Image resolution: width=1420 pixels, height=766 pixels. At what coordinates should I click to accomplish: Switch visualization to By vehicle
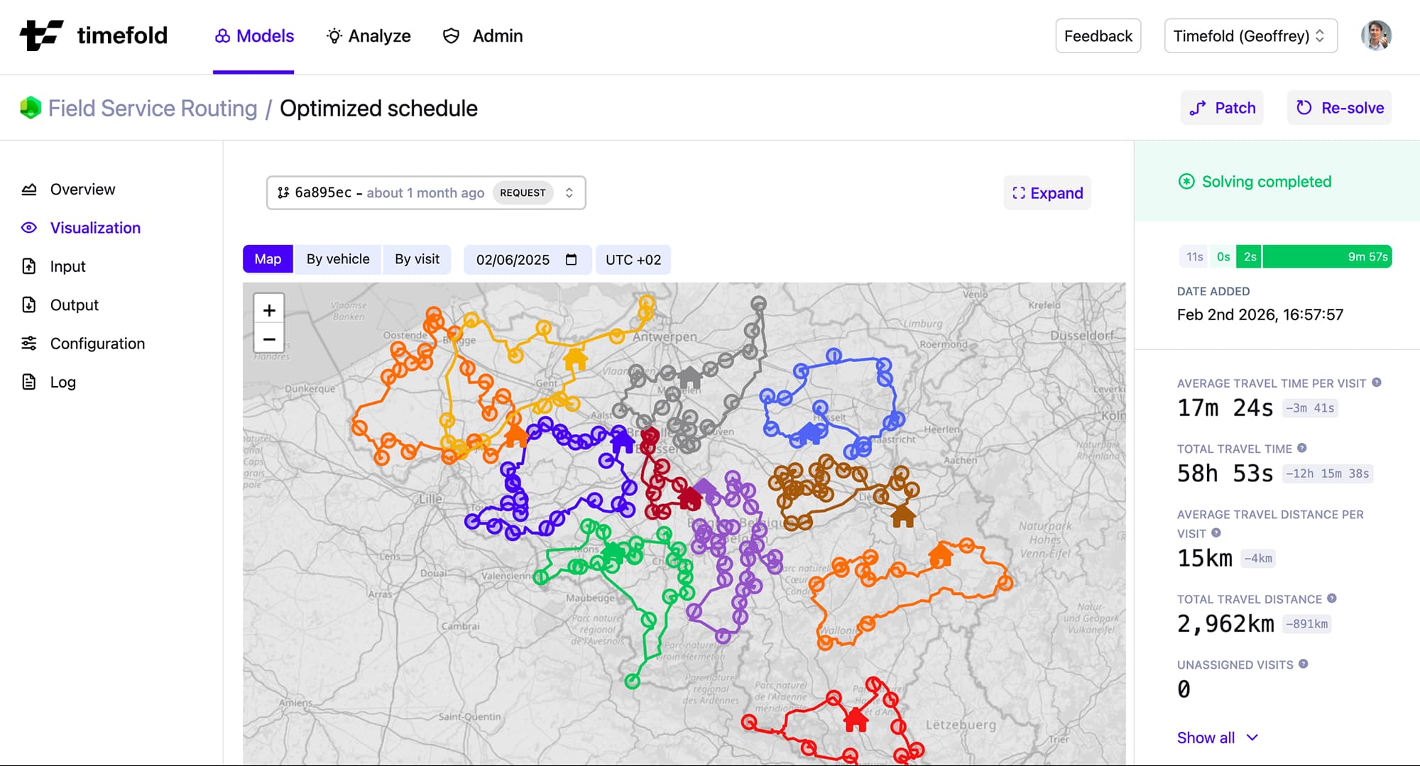pyautogui.click(x=337, y=259)
